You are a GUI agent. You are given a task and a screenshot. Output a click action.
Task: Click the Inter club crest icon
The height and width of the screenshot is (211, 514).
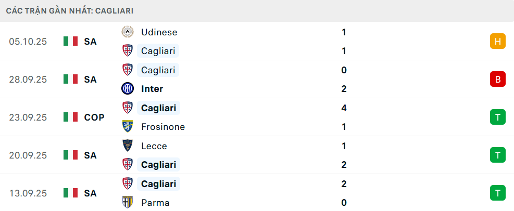pos(127,89)
